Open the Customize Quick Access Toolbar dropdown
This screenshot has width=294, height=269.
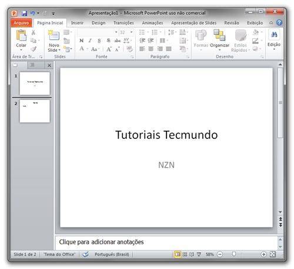tap(53, 14)
